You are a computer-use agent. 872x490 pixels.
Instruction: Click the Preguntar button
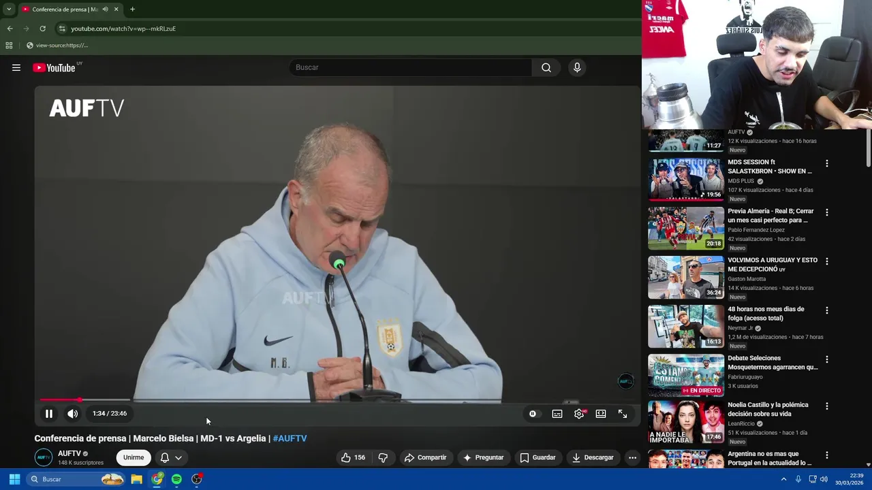(483, 457)
